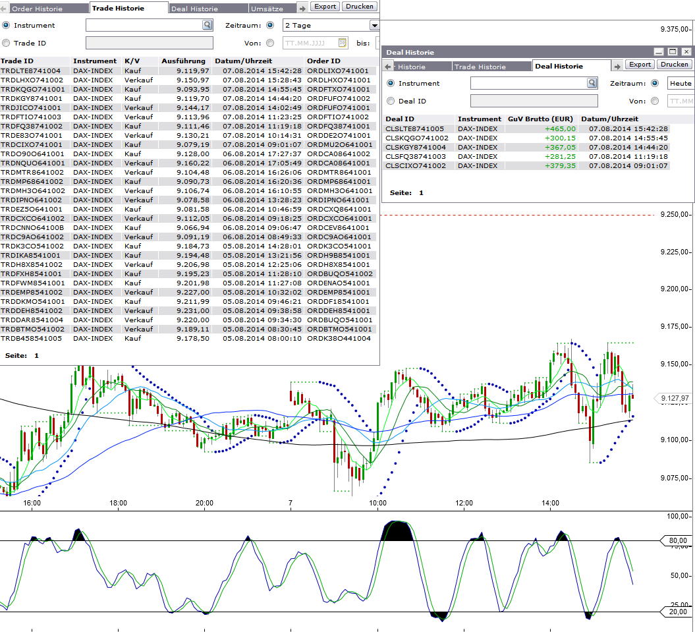Click the right tab-scroll arrow in Deal Historie window
695x632 pixels.
(617, 67)
